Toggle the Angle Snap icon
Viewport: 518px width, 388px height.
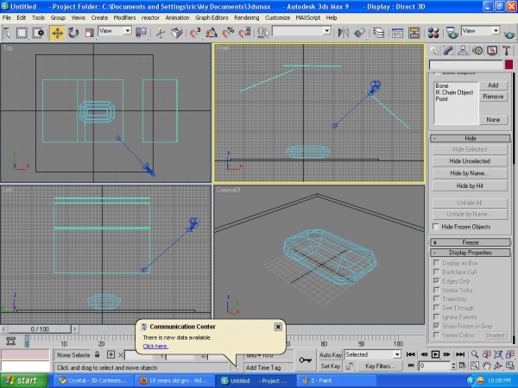click(212, 33)
